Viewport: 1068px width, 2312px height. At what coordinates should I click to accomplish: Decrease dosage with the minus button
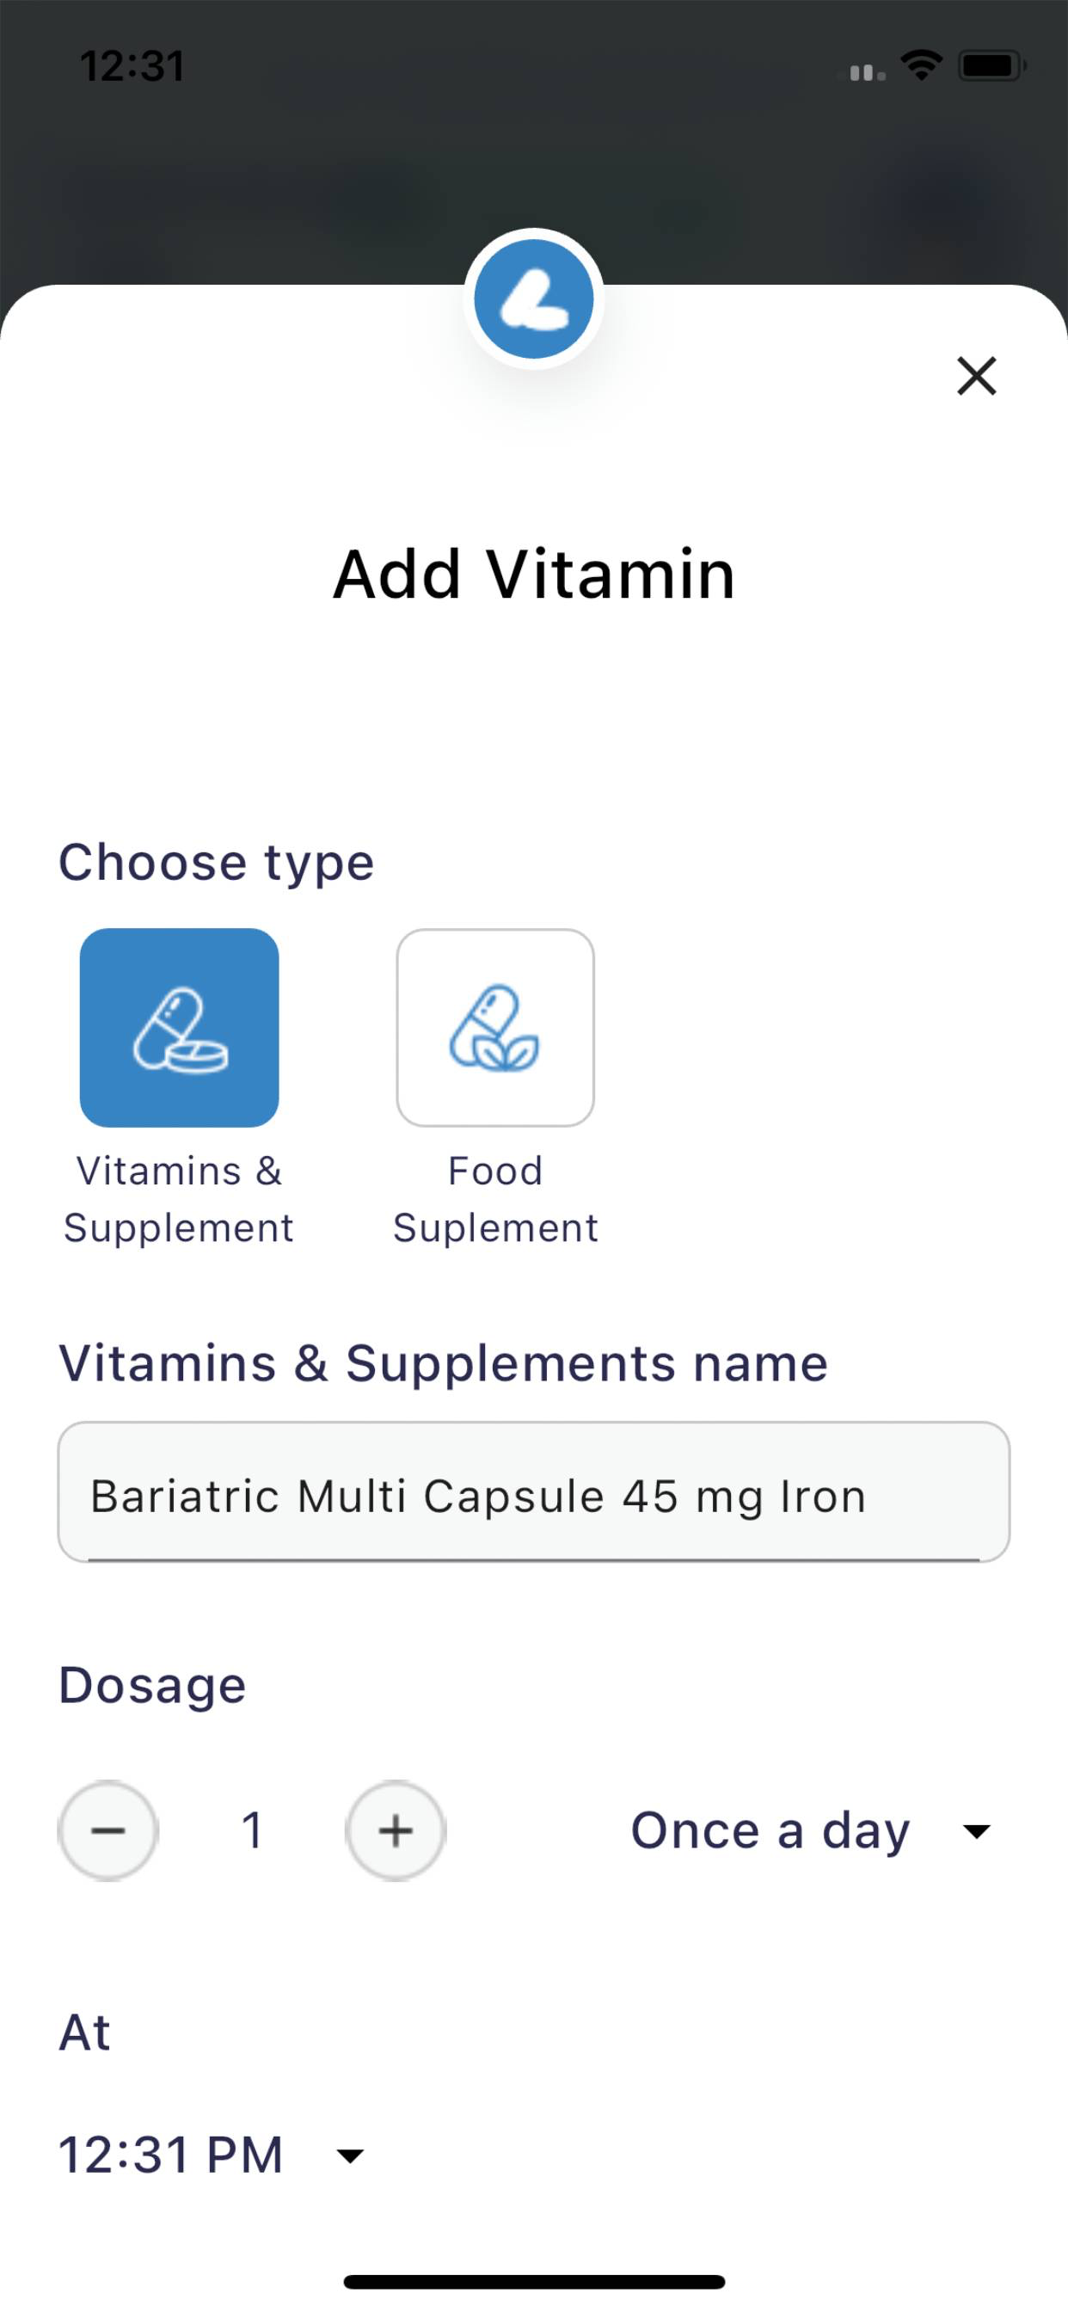(x=108, y=1831)
